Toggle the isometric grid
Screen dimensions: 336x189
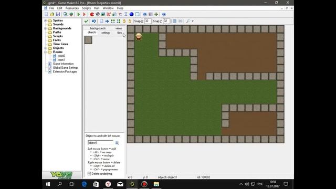180,21
